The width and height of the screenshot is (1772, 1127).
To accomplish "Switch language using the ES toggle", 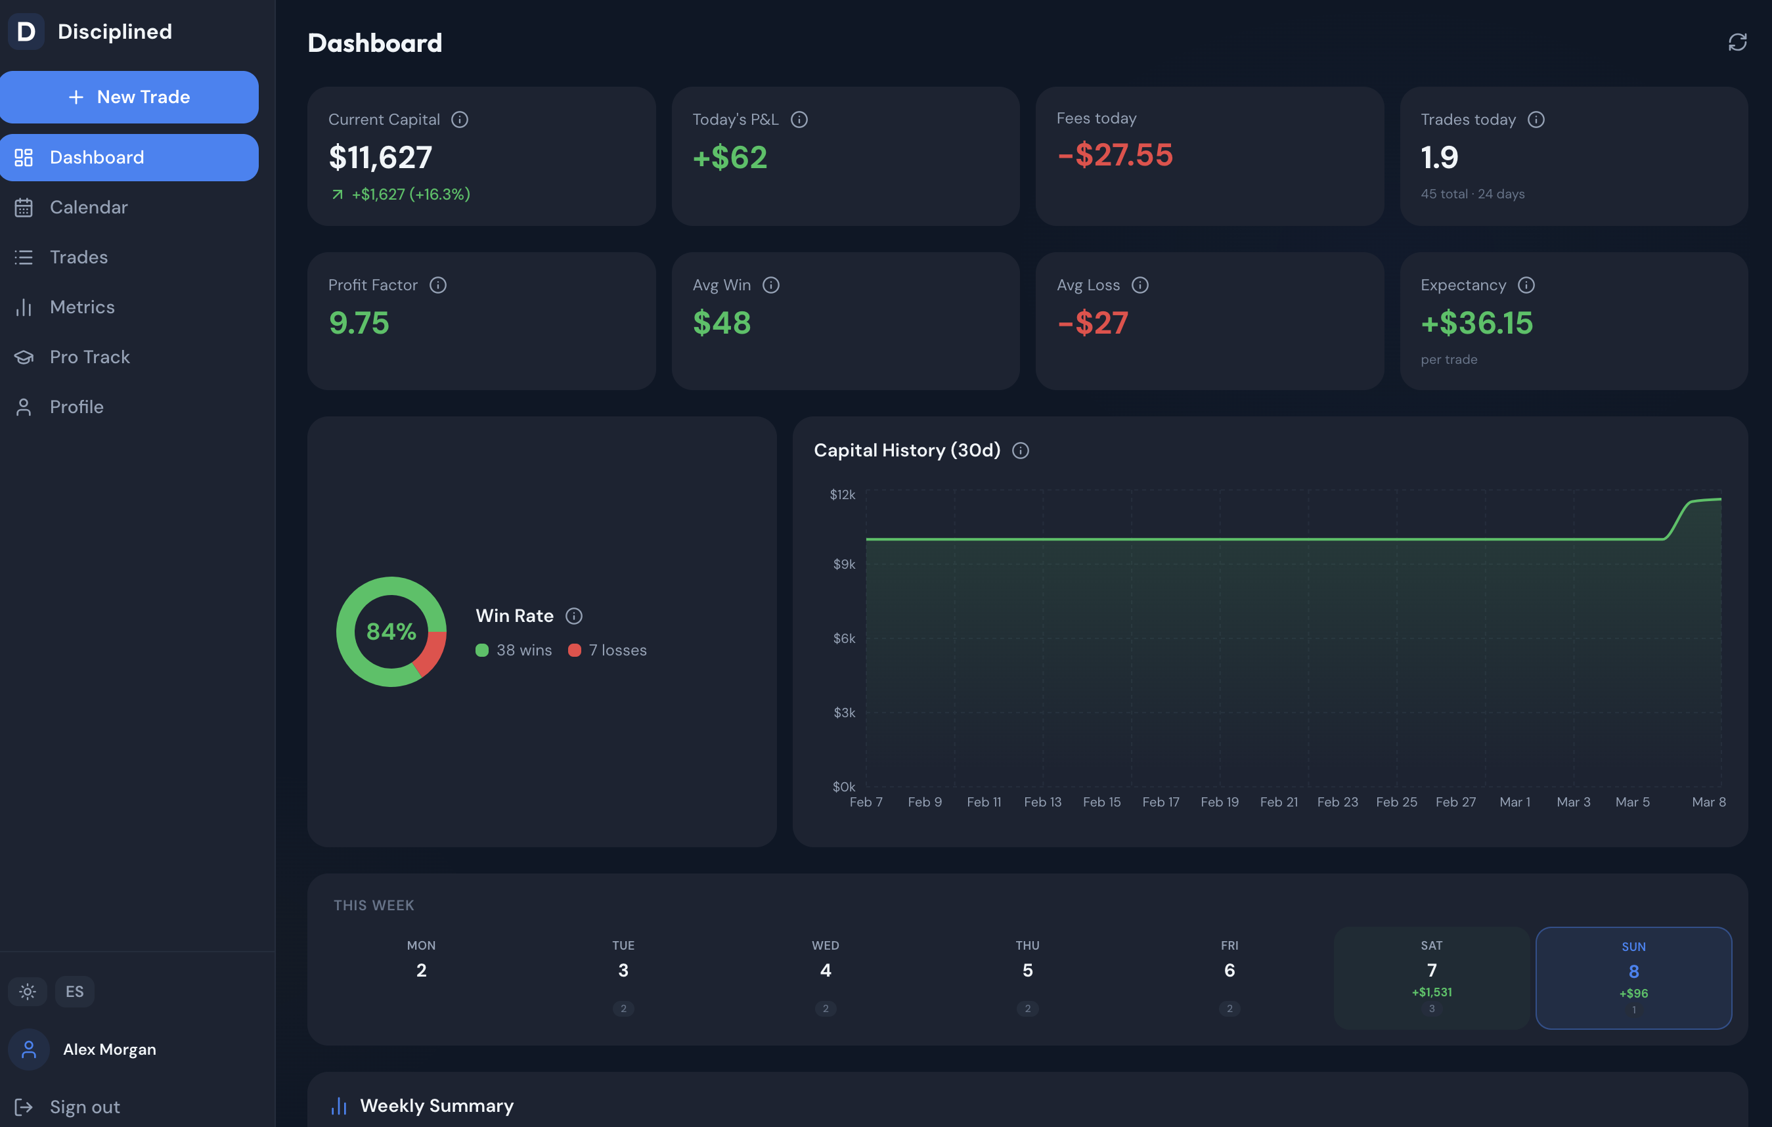I will [74, 991].
